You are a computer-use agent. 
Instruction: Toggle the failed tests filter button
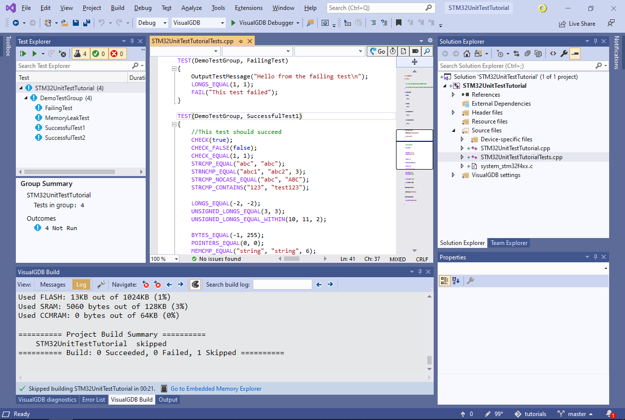tap(117, 54)
